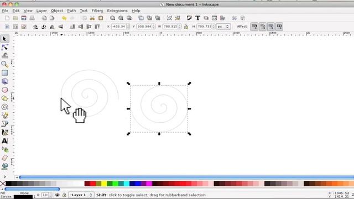Select the 3D Box tool
This screenshot has width=354, height=199.
pyautogui.click(x=5, y=81)
